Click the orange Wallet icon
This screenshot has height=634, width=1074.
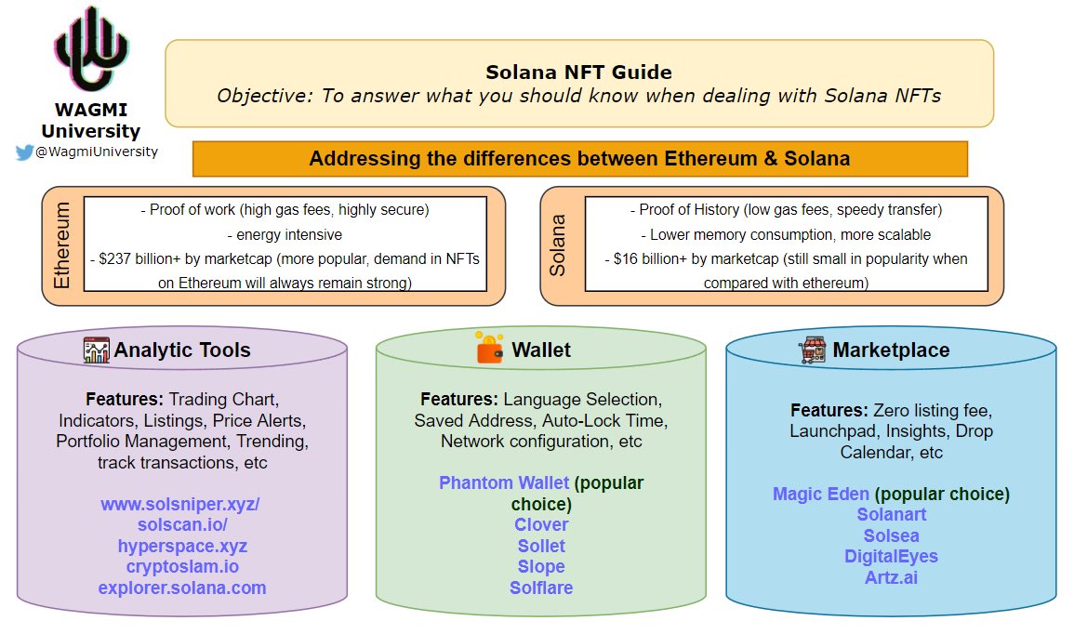(x=490, y=348)
